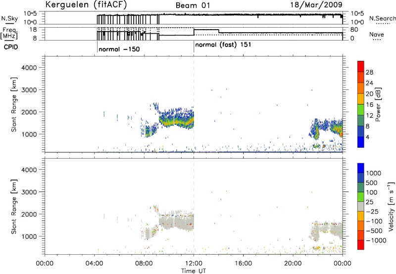Click the '2000' tick on the velocity panel
The image size is (396, 274).
[x=29, y=214]
